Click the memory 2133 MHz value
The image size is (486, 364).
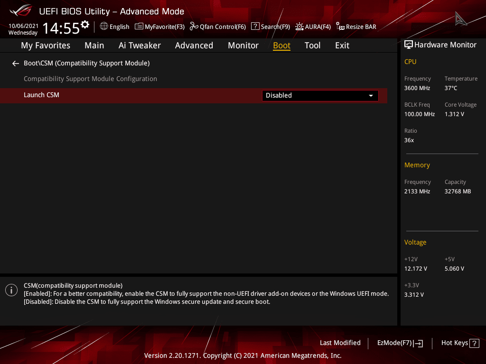coord(417,191)
